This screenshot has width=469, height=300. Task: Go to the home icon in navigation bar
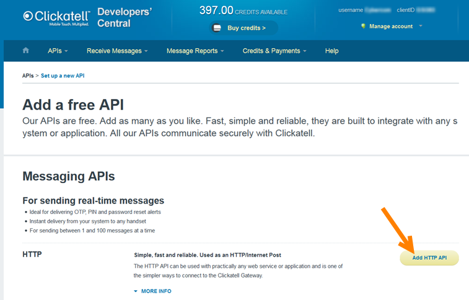point(26,51)
